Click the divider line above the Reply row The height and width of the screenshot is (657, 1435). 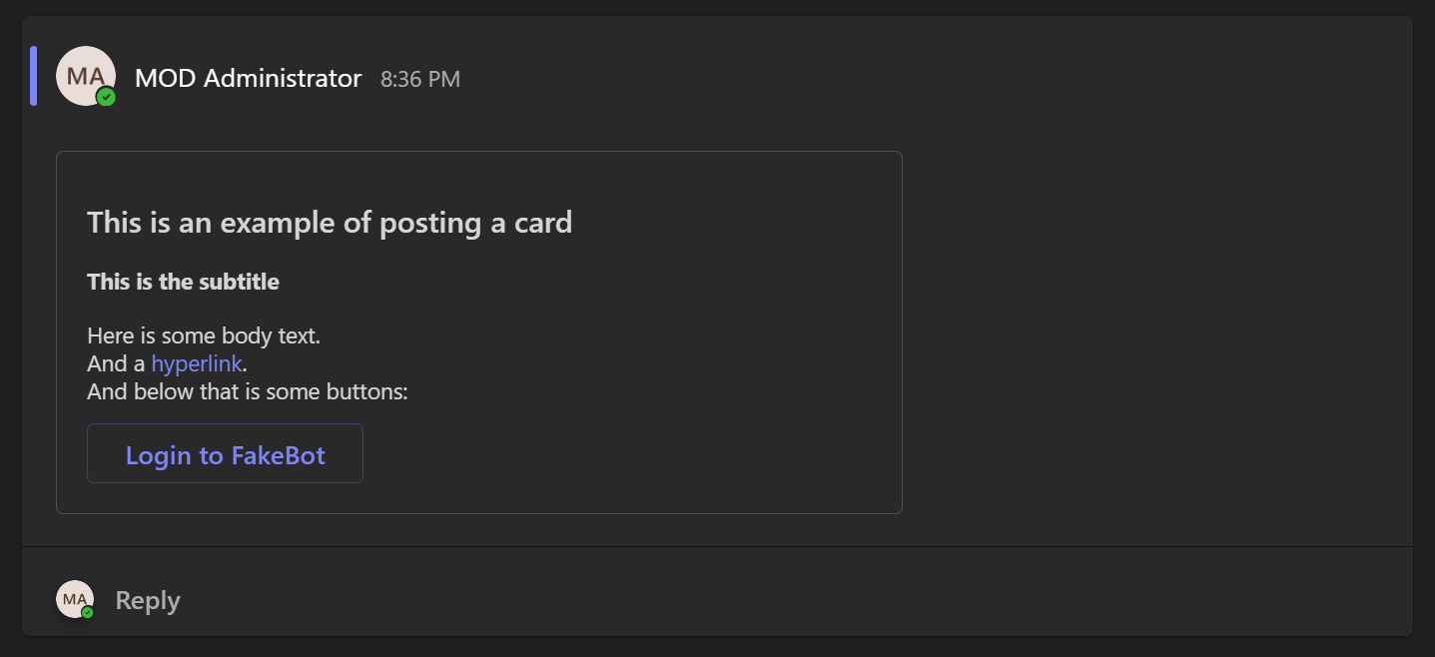click(717, 547)
